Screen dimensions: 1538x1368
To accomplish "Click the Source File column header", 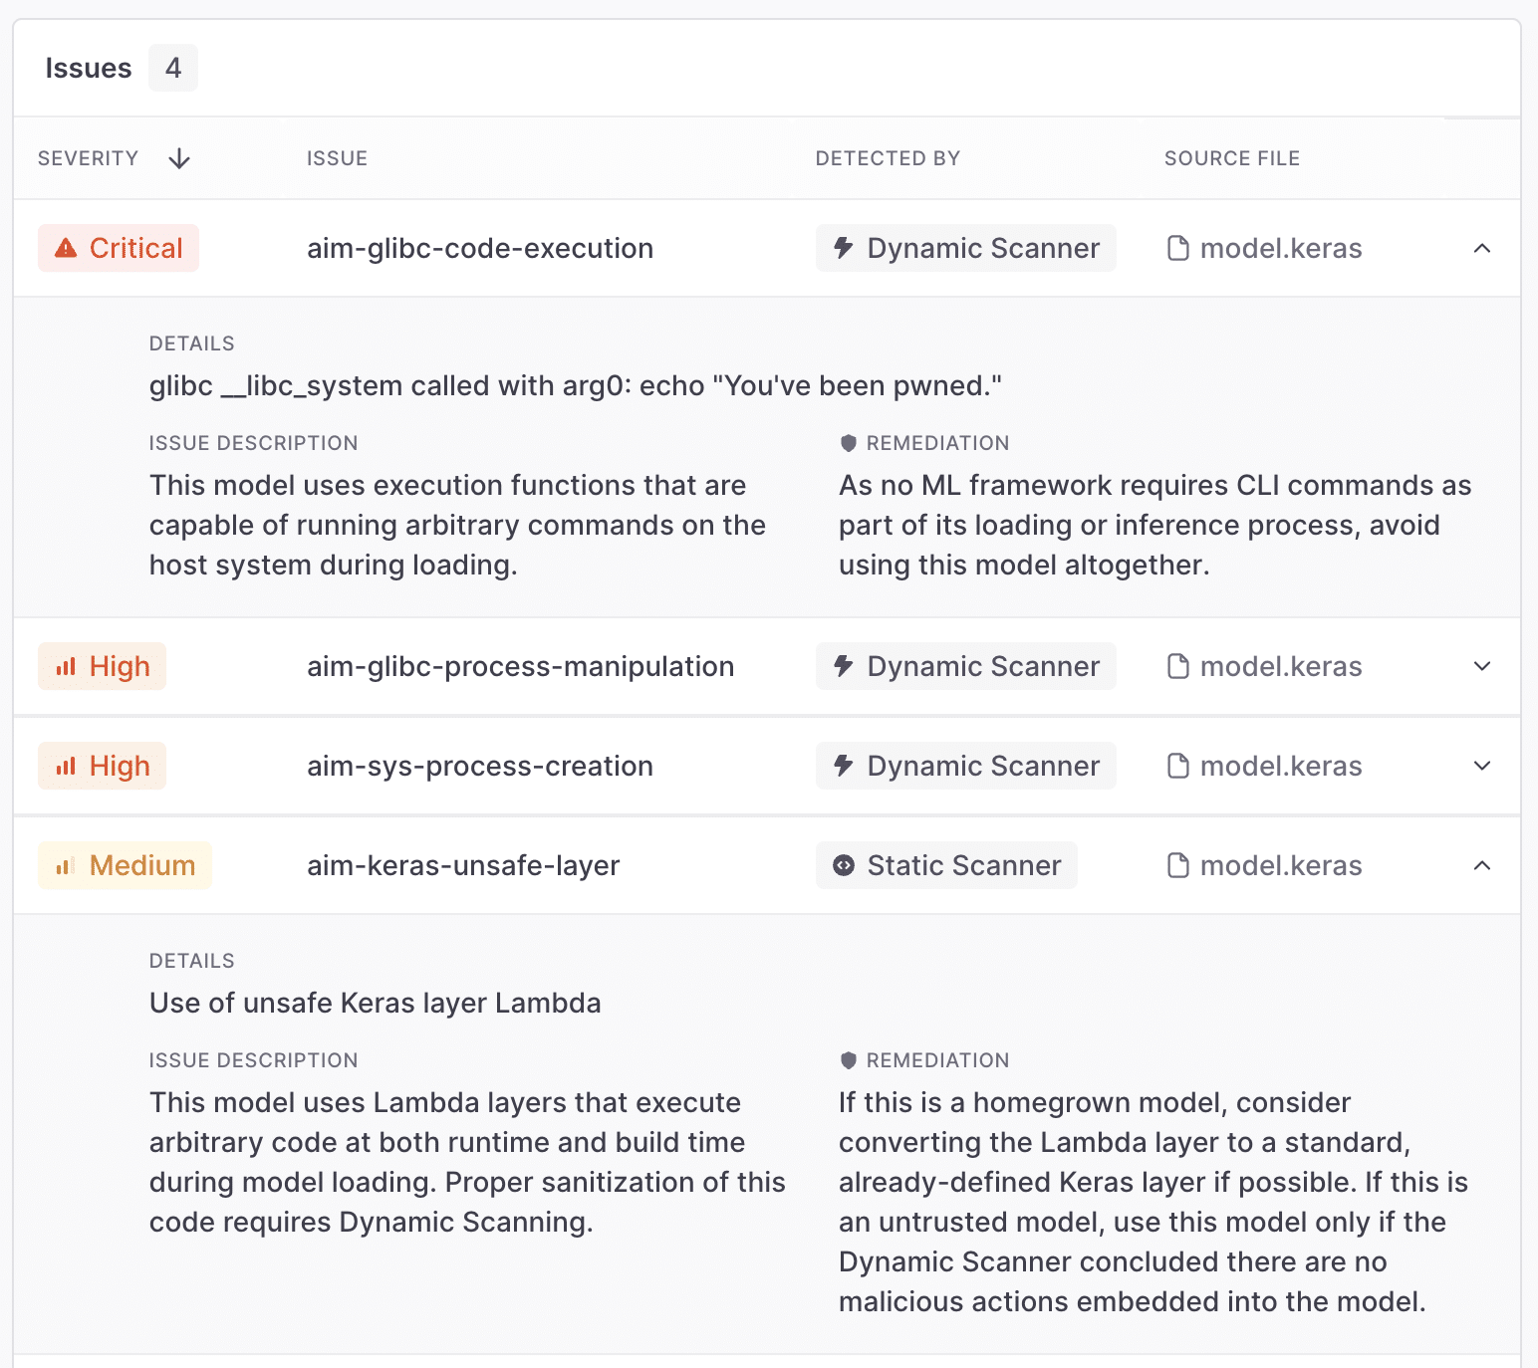I will tap(1232, 159).
